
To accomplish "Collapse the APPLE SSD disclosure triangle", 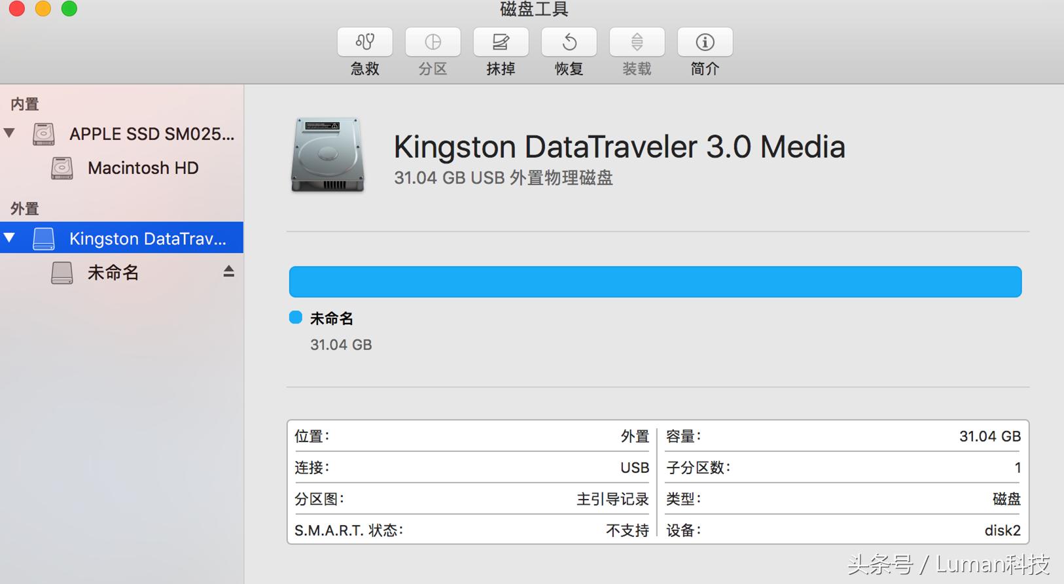I will (10, 133).
